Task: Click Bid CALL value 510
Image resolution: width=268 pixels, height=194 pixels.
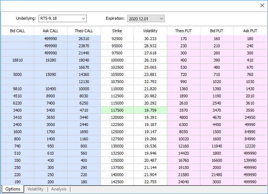Action: point(18,153)
